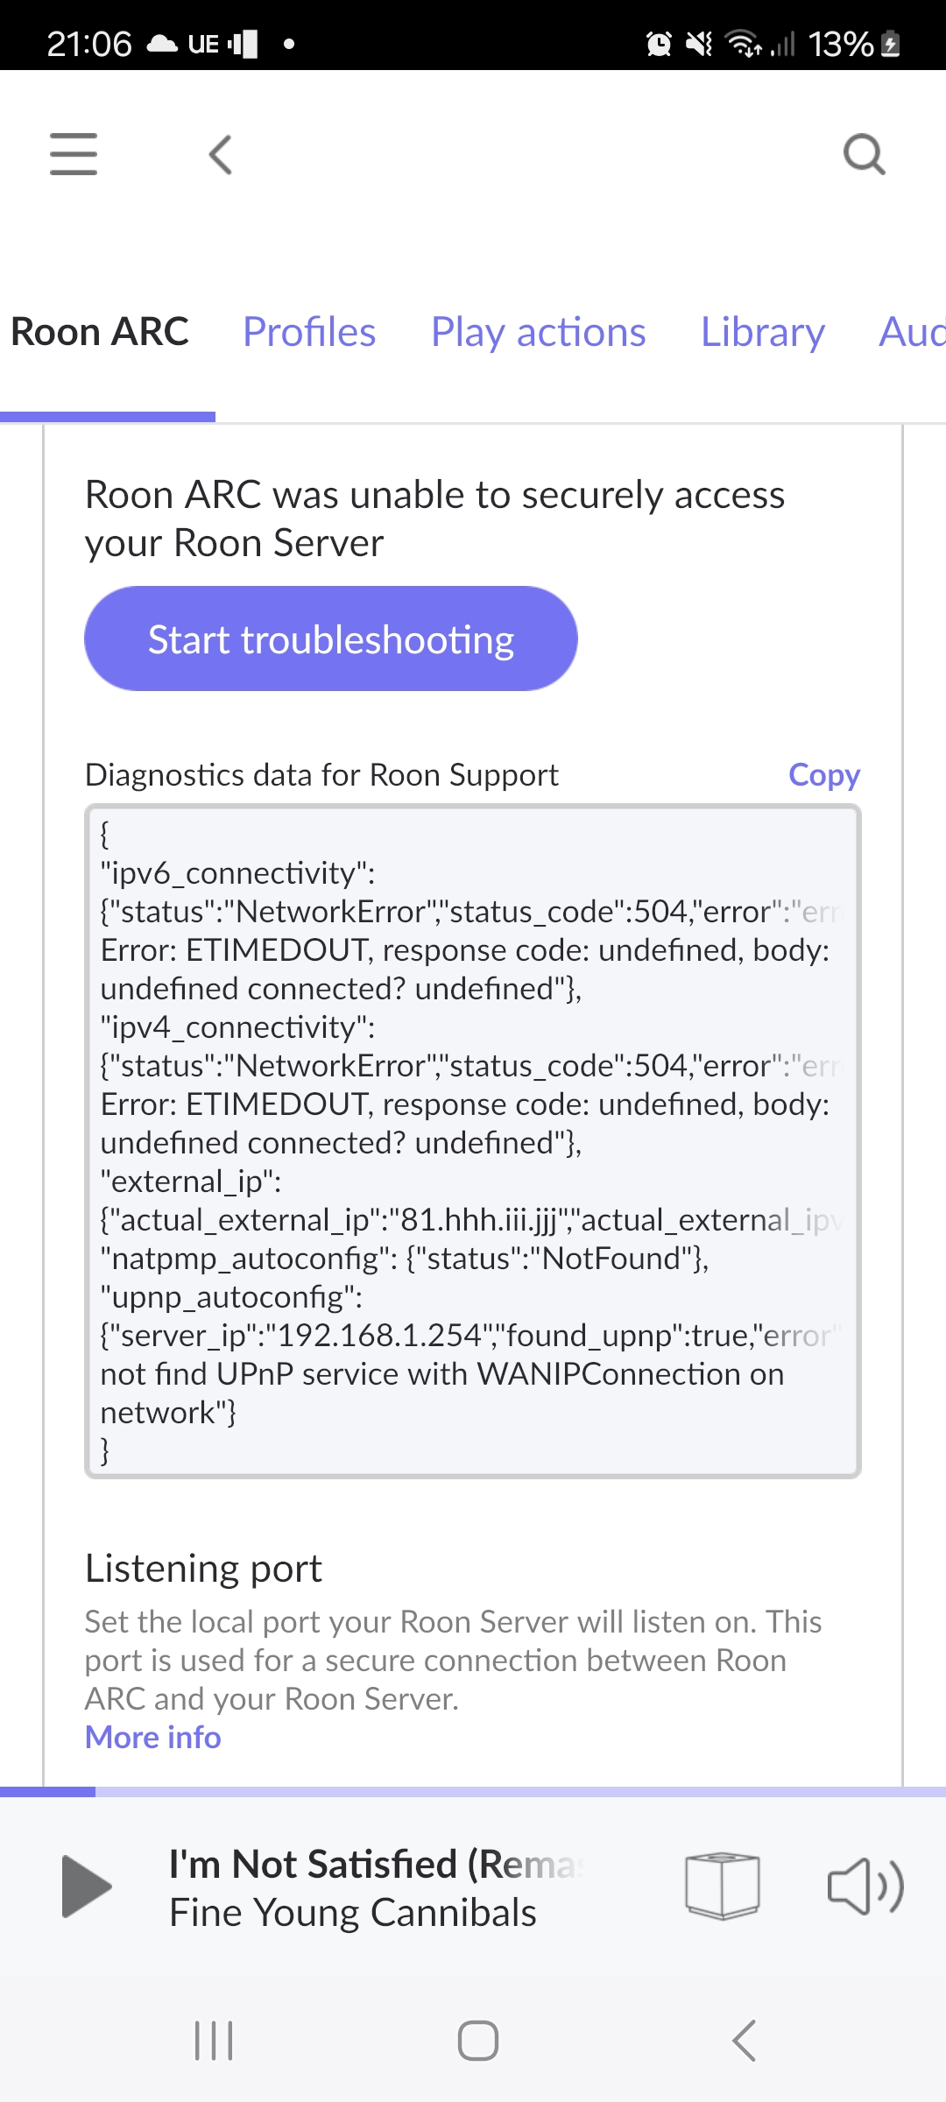946x2102 pixels.
Task: Open search with the magnifier icon
Action: 864,154
